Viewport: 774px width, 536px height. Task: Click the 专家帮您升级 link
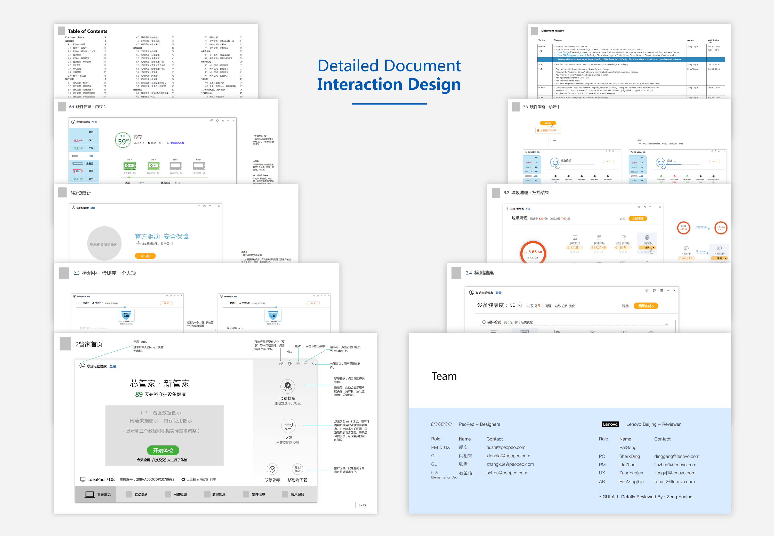click(x=177, y=143)
